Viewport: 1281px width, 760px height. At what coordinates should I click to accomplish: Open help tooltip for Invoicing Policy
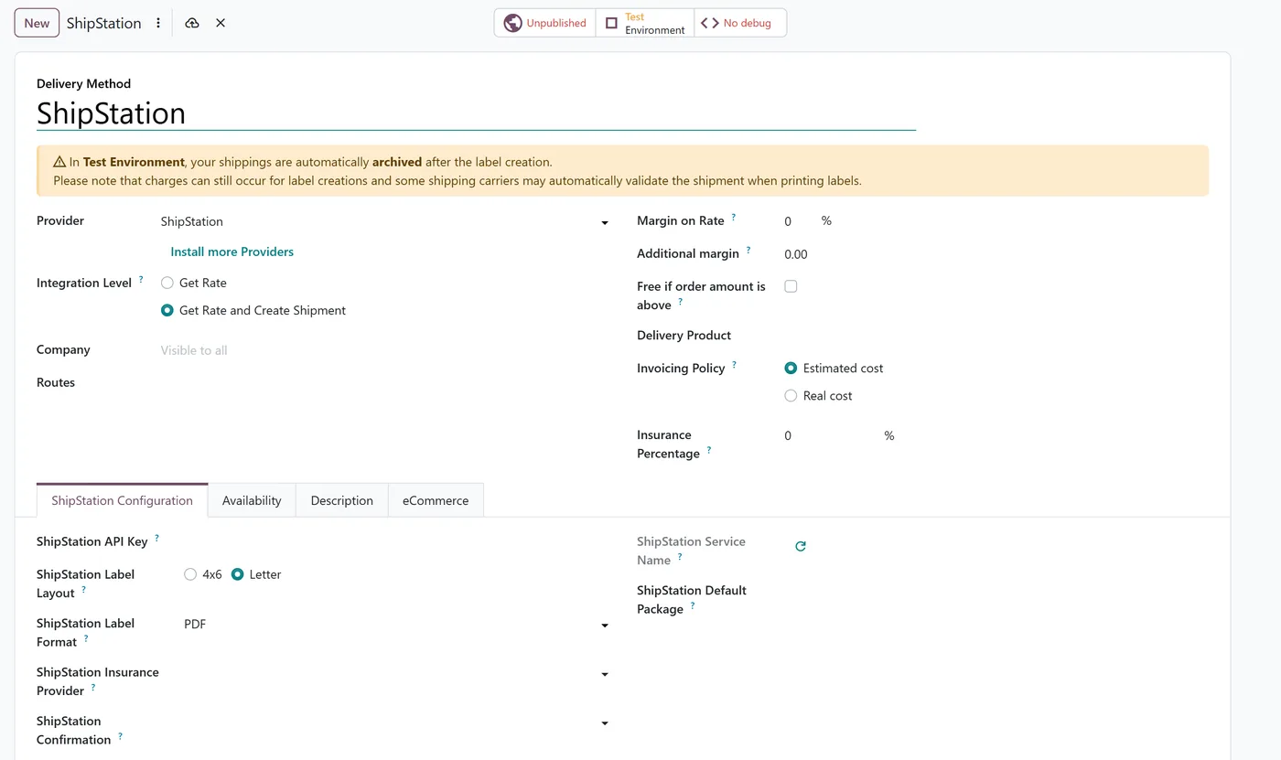point(734,365)
